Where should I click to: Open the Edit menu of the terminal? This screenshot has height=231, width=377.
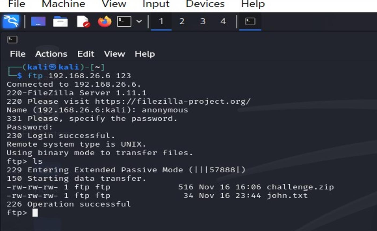[x=86, y=54]
